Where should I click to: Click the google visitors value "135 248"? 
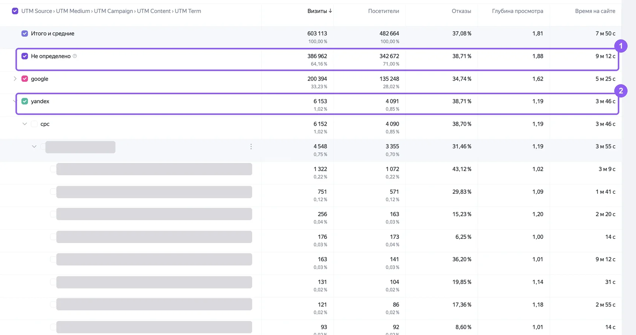(389, 79)
